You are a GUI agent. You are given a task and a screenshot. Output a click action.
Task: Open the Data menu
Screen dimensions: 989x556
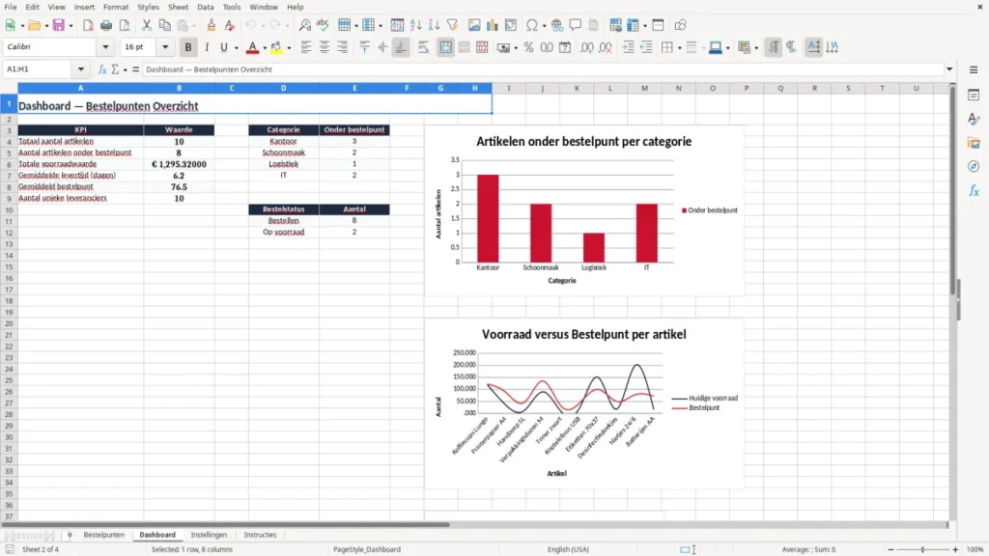(205, 7)
